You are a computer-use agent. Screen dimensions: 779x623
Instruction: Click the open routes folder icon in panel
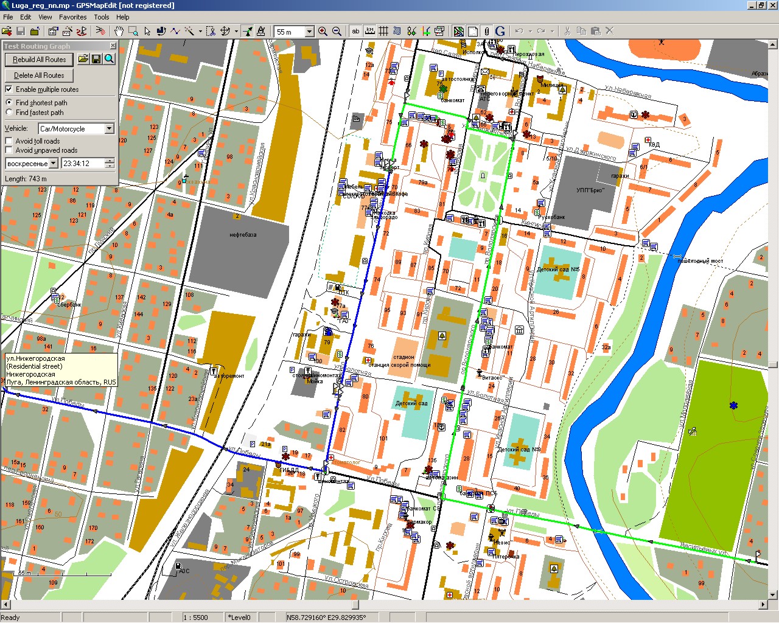pos(83,59)
